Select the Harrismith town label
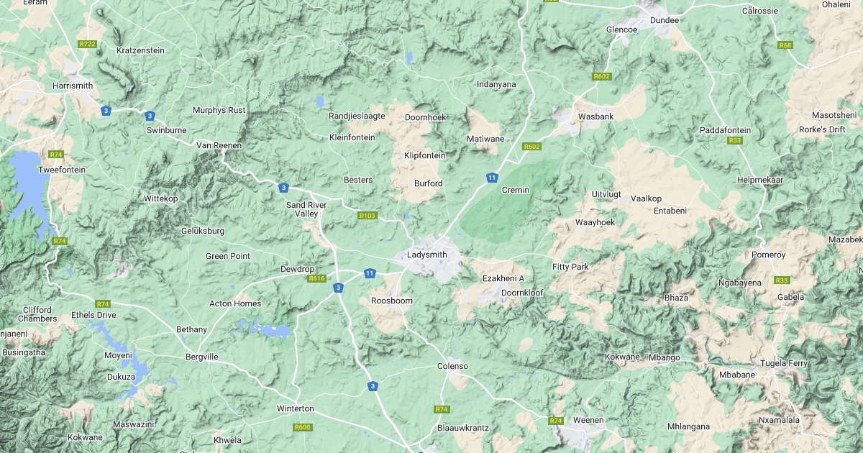Image resolution: width=863 pixels, height=453 pixels. pos(73,86)
